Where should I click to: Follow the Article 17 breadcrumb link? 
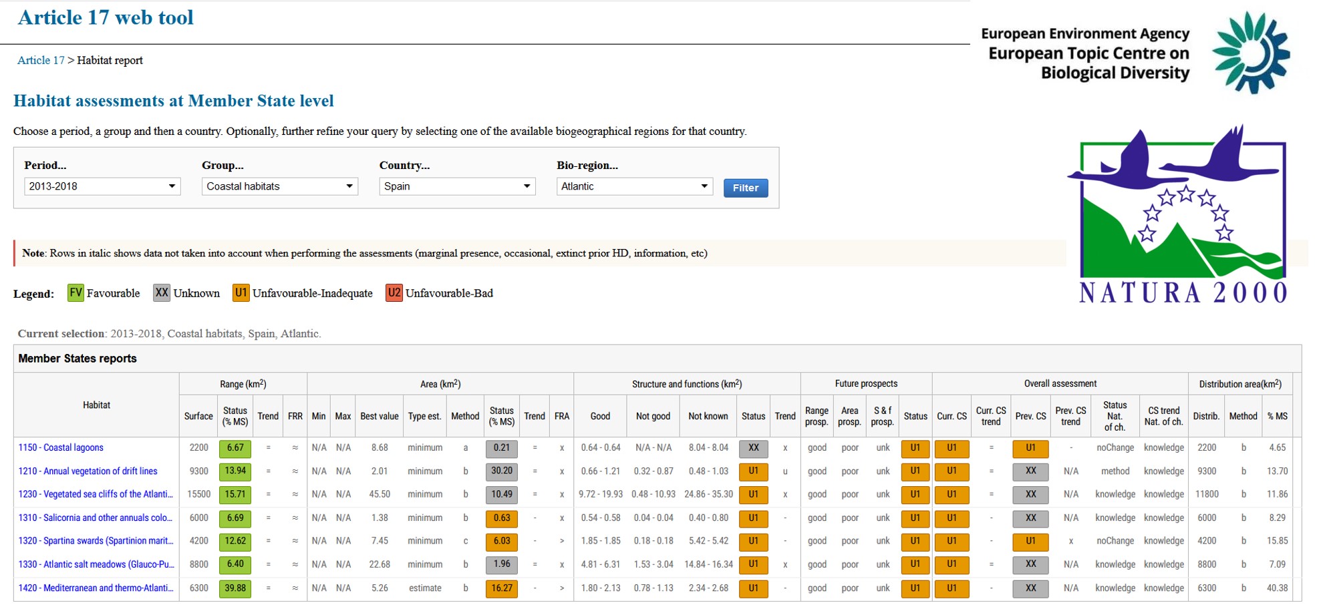point(41,60)
